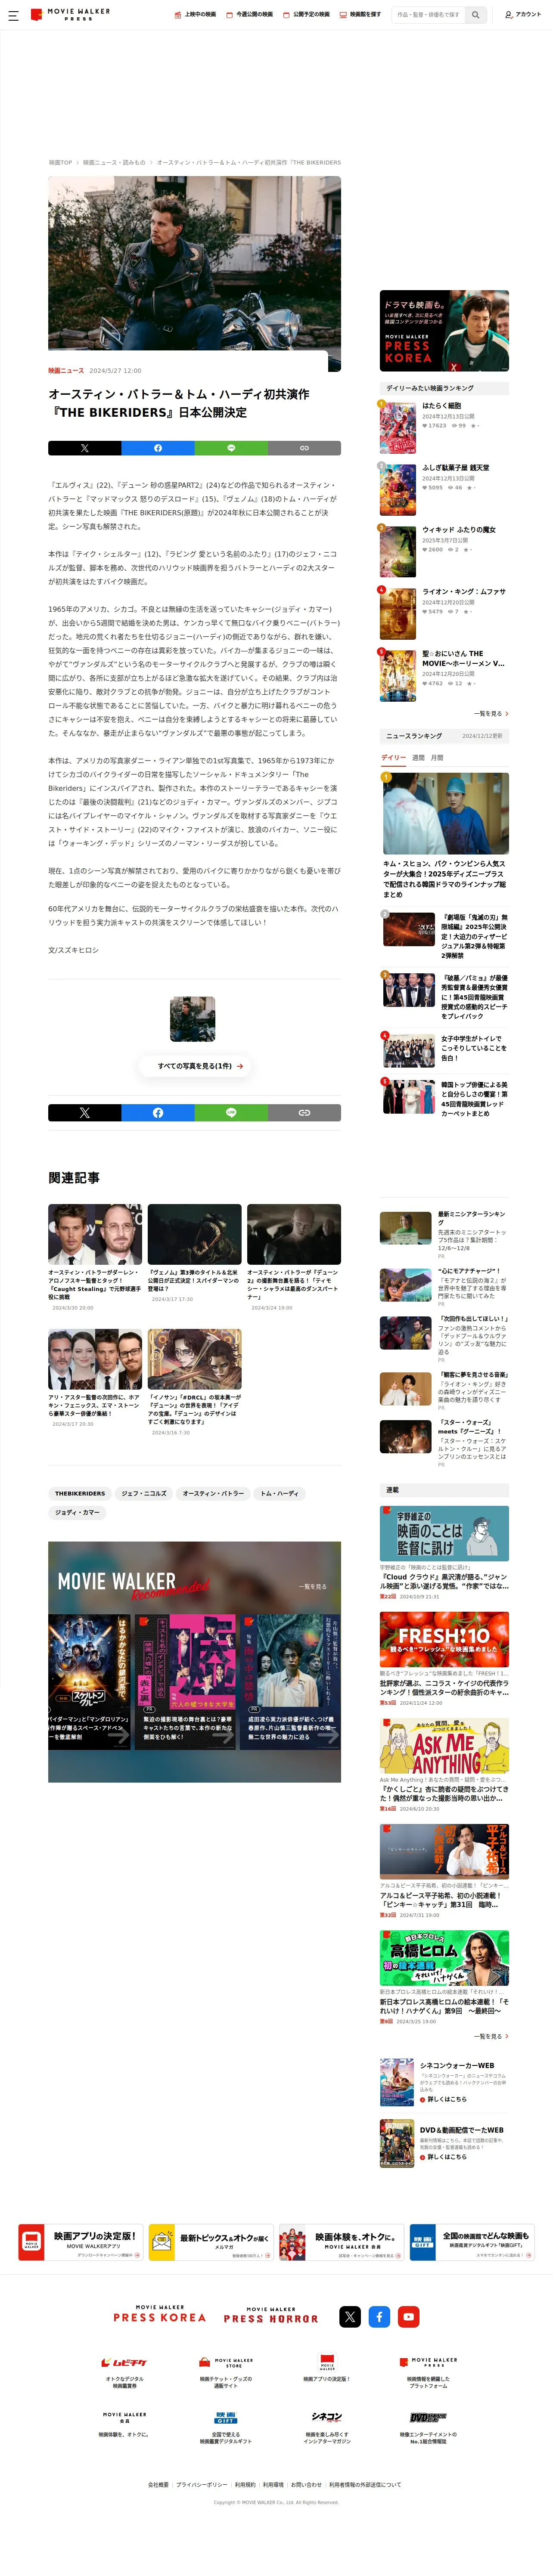Open the footer MOVIE WALKER 会員 logo
Screen dimensions: 553x2576
coord(124,2417)
